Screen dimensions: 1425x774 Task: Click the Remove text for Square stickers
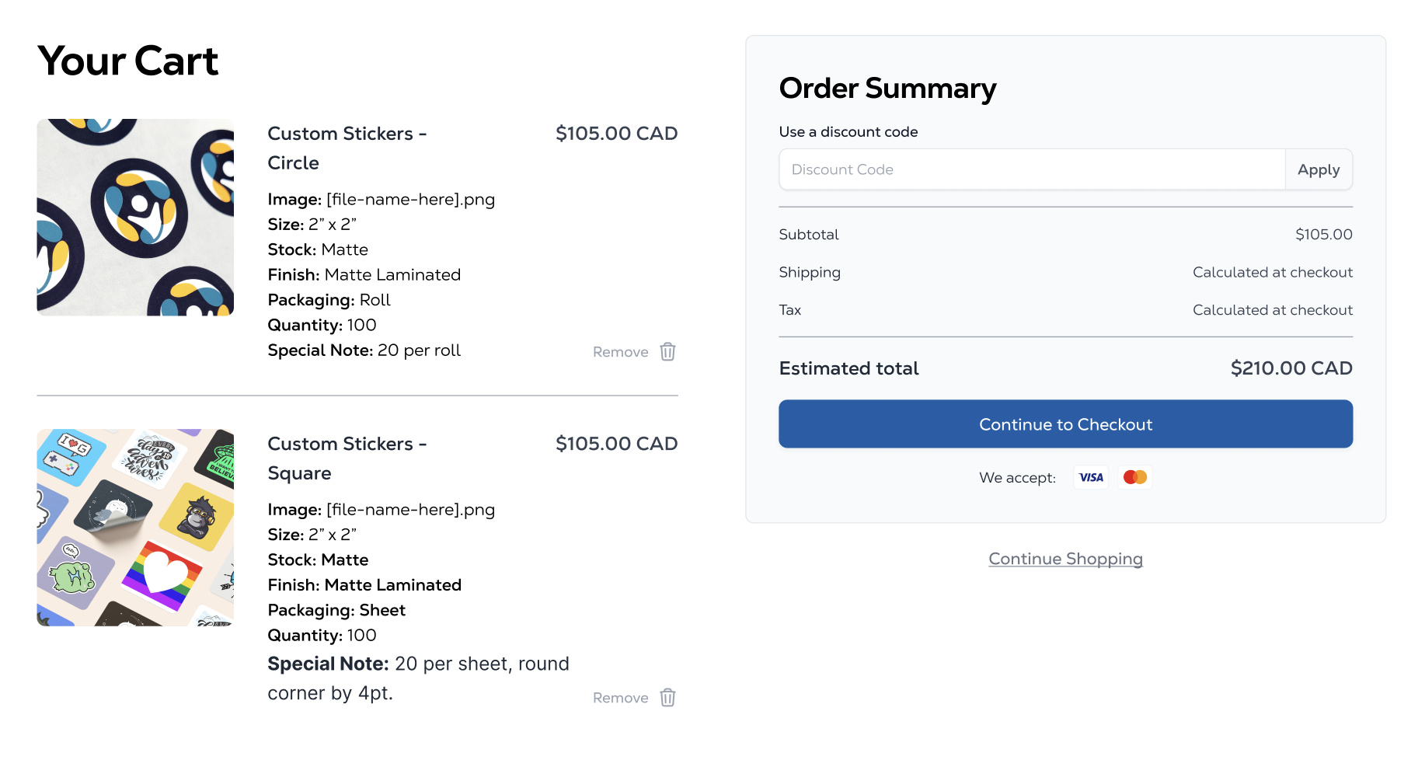(x=620, y=698)
